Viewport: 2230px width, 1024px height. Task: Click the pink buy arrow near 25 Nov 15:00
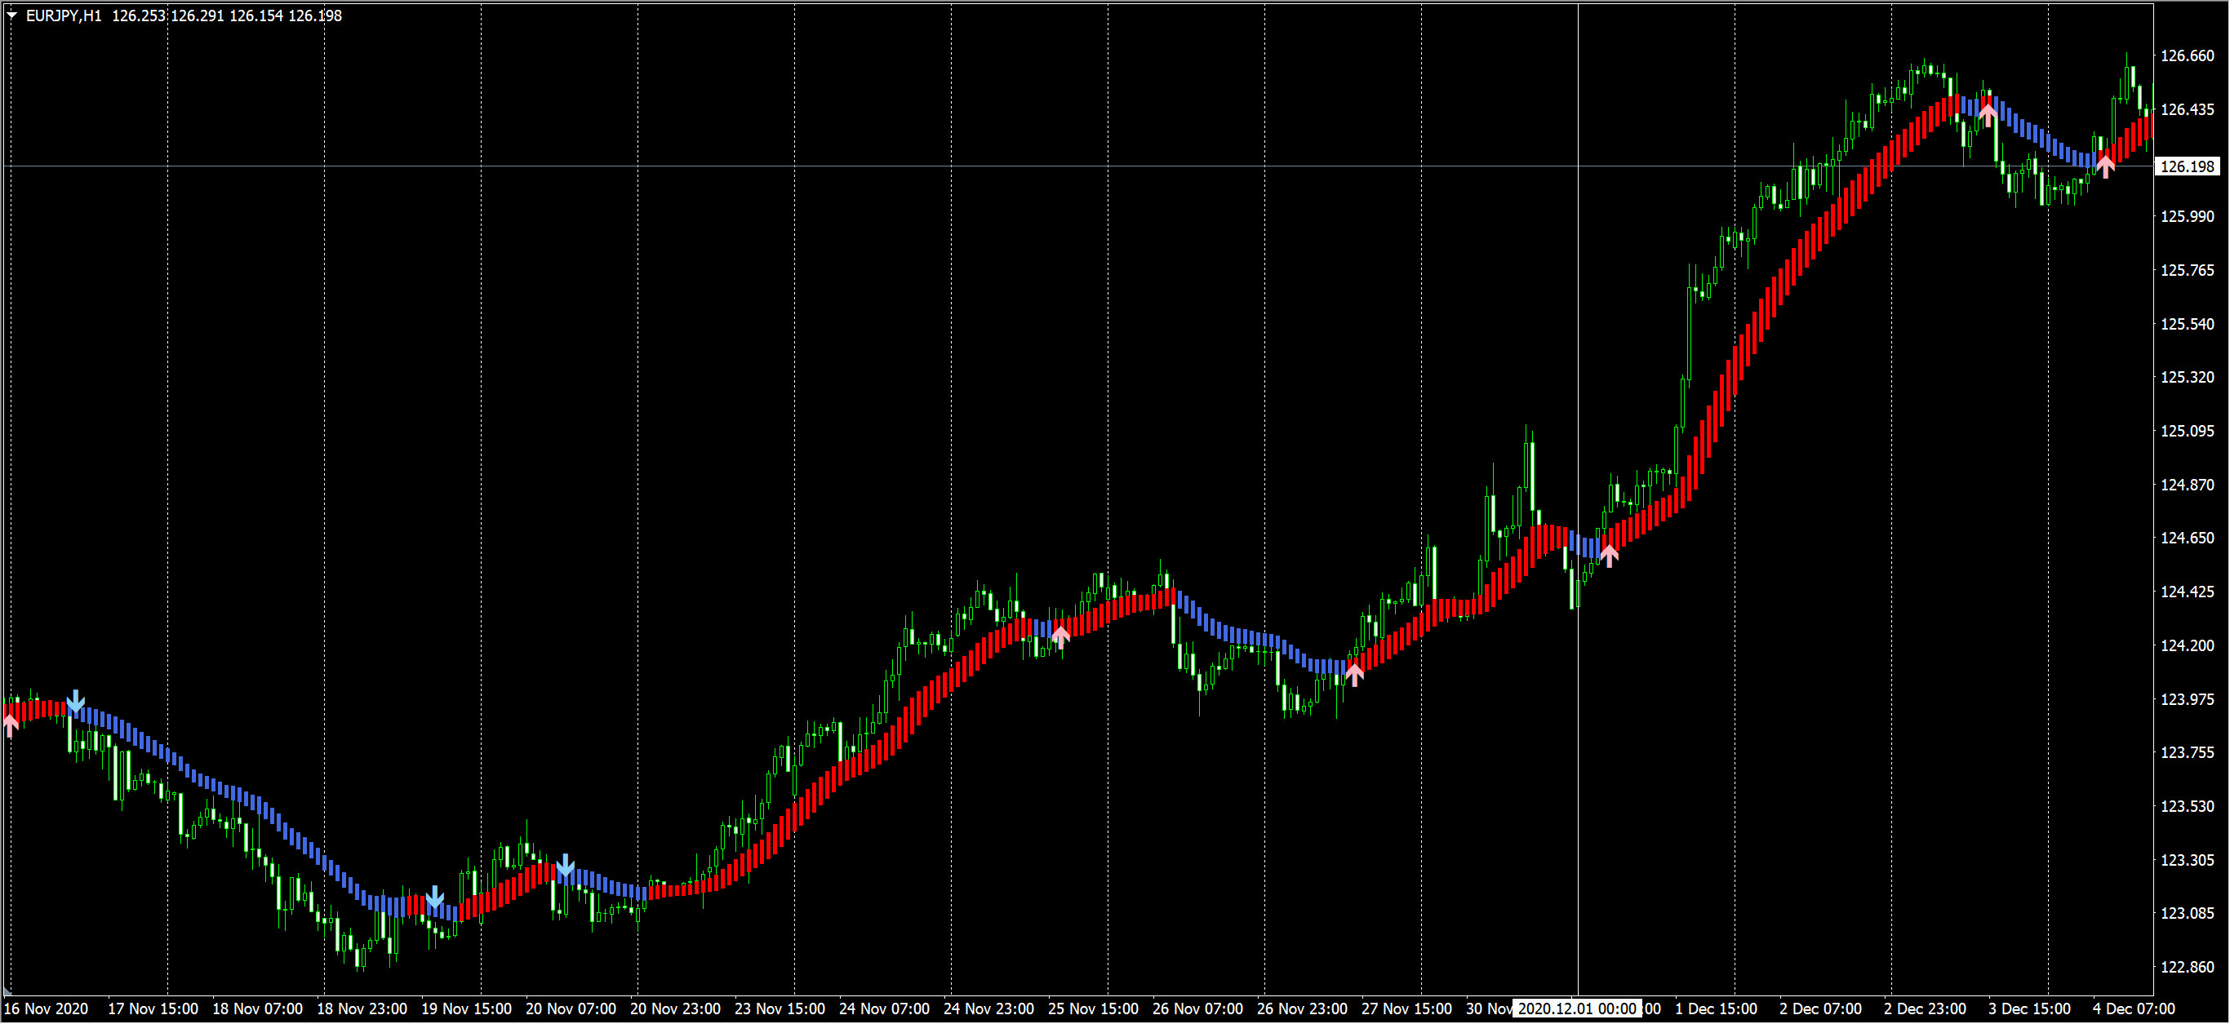click(1060, 637)
